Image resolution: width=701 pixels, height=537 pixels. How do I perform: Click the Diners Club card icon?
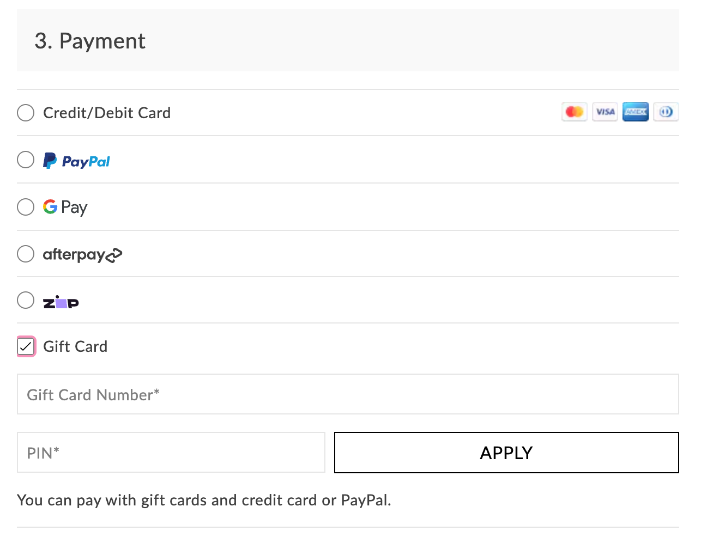666,112
